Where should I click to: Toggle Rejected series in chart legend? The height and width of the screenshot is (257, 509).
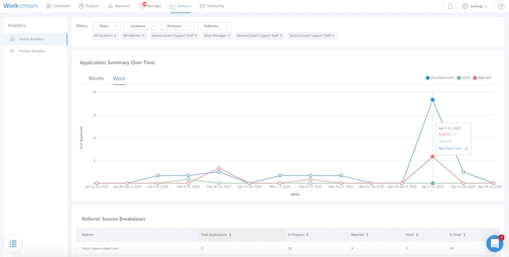(483, 78)
